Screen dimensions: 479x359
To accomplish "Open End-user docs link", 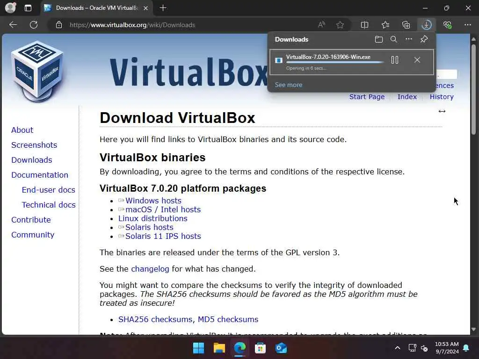I will click(x=49, y=190).
